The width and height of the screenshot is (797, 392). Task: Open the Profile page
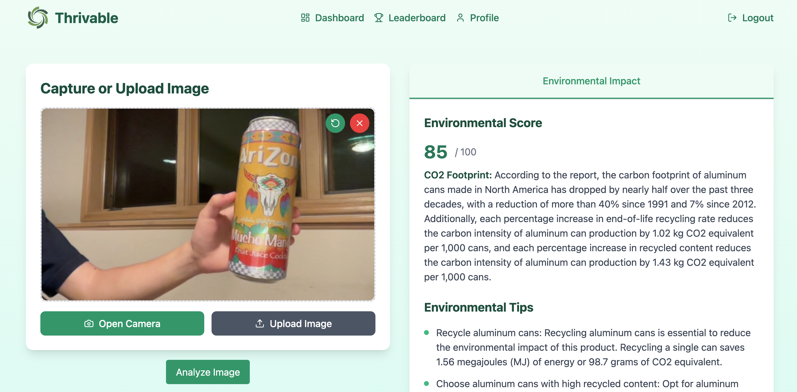point(484,18)
